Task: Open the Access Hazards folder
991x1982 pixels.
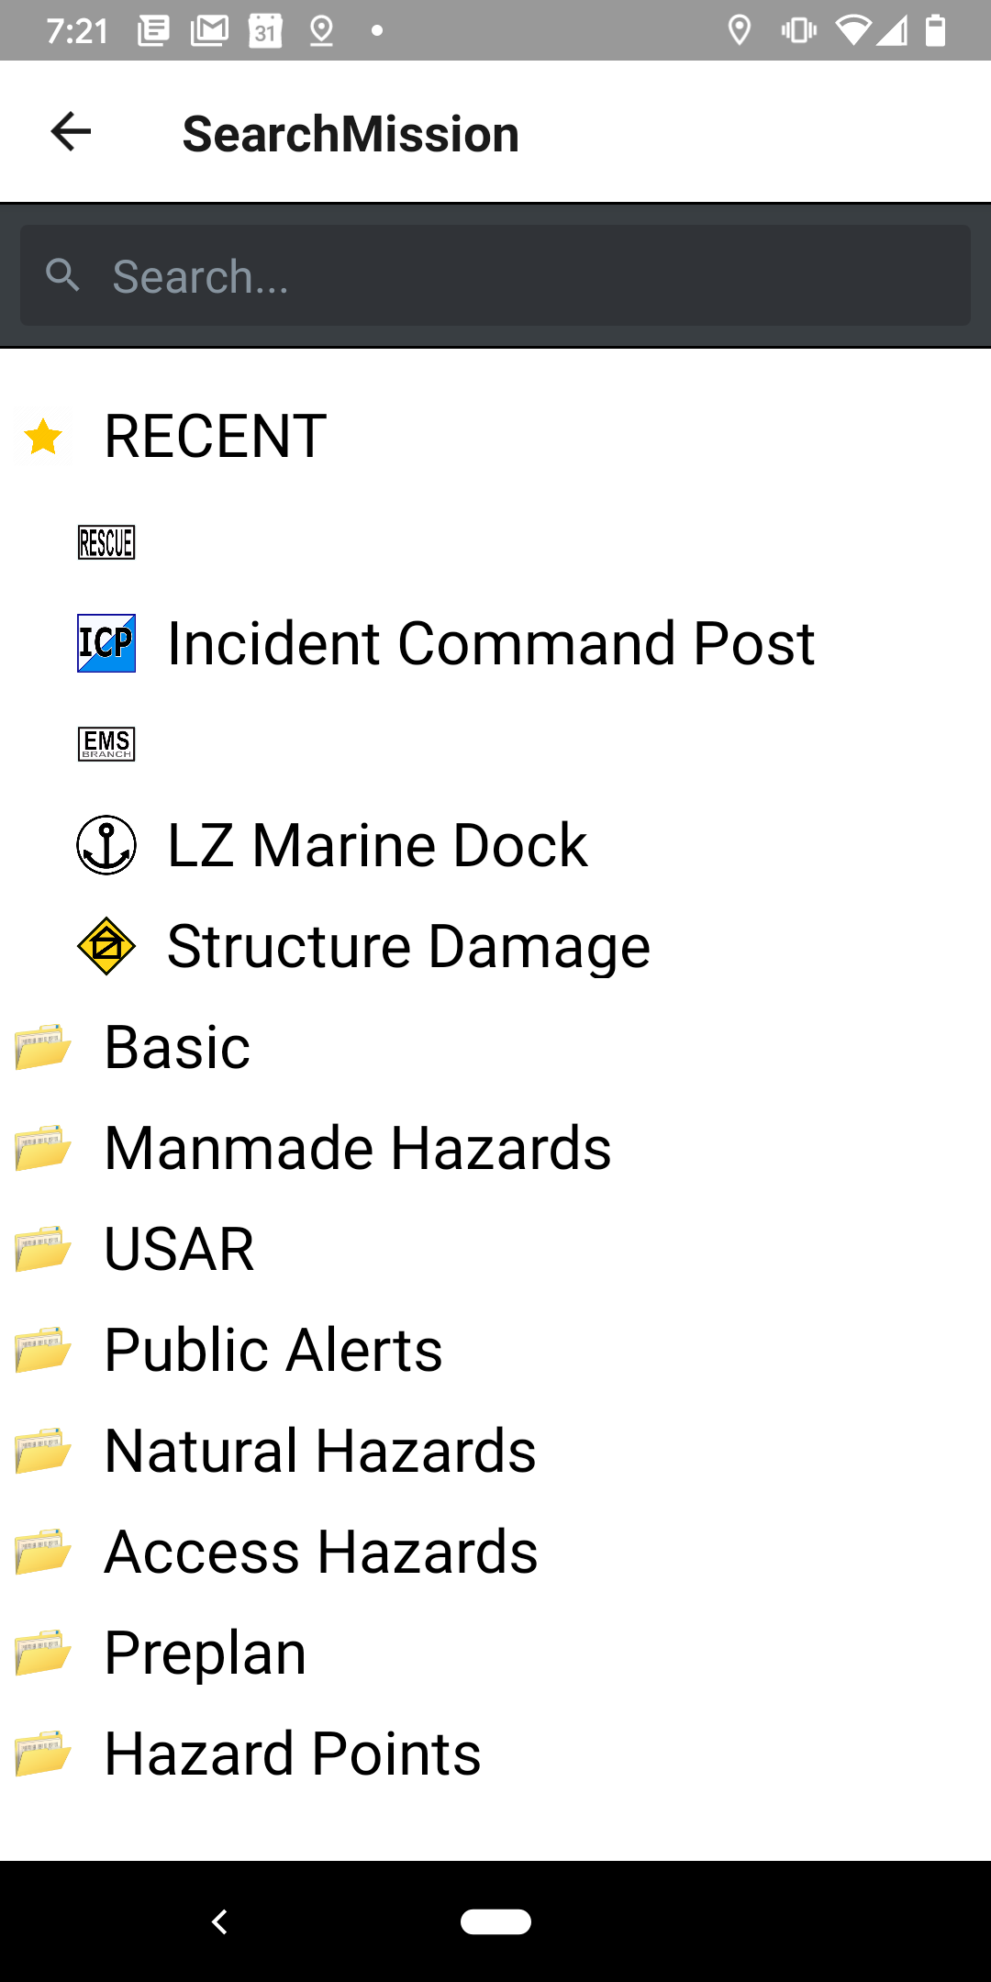Action: coord(495,1552)
